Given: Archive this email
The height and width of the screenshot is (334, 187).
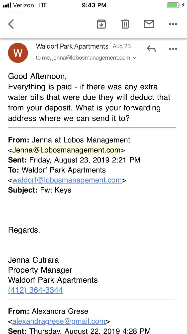Looking at the screenshot, I should click(101, 24).
